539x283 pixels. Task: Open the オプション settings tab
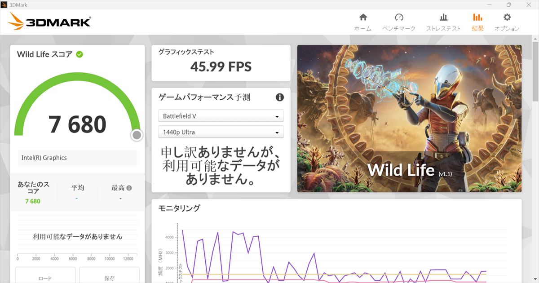coord(507,22)
